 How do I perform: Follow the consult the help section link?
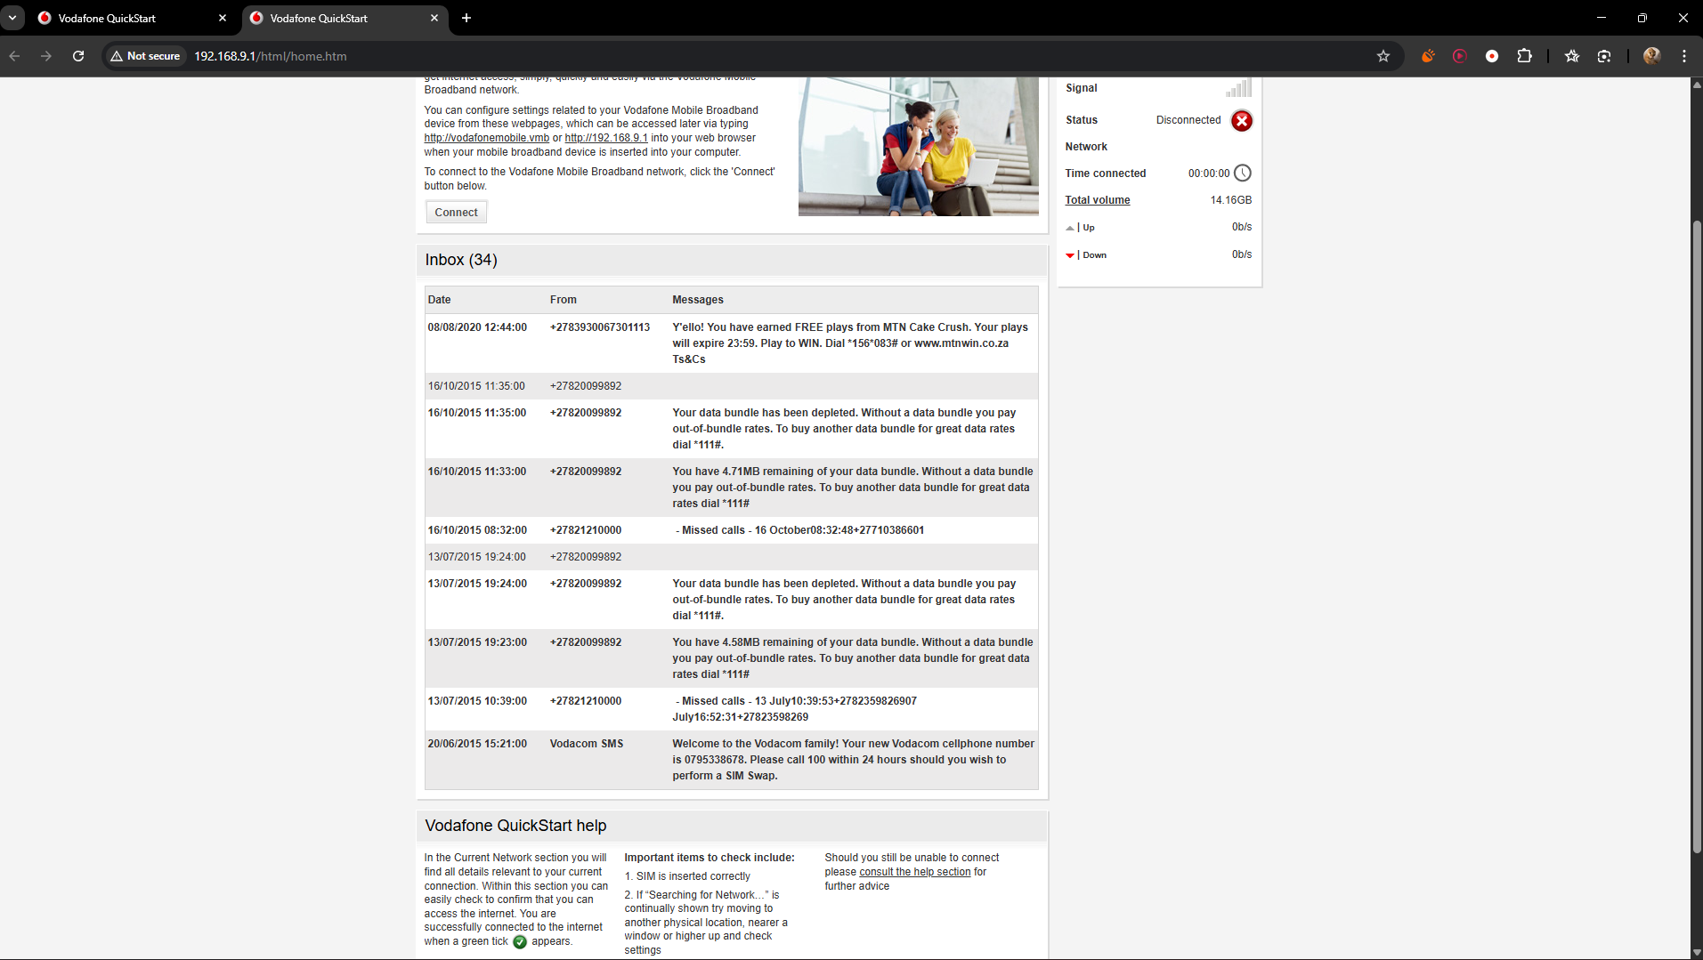(x=914, y=872)
